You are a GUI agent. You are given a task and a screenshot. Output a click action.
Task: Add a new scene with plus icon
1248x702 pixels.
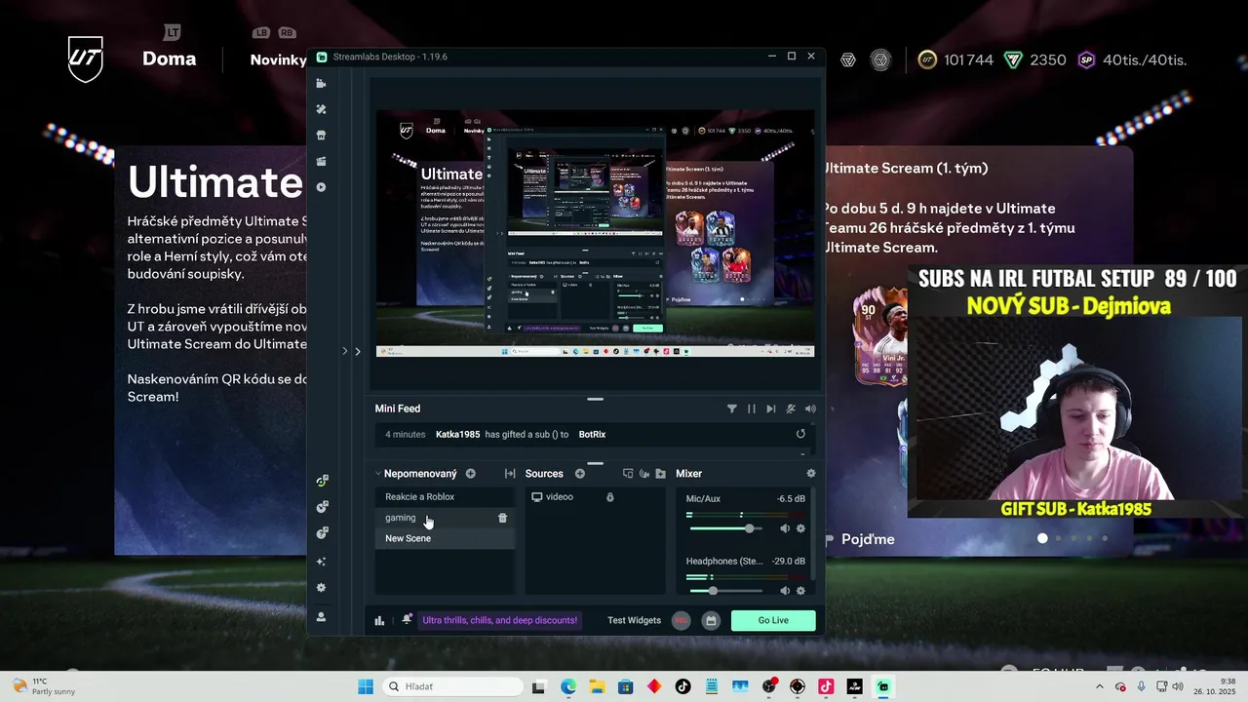470,474
